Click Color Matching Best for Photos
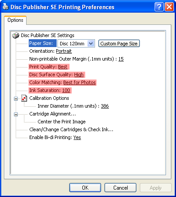Screen dimensions: 176x197 [x=62, y=82]
